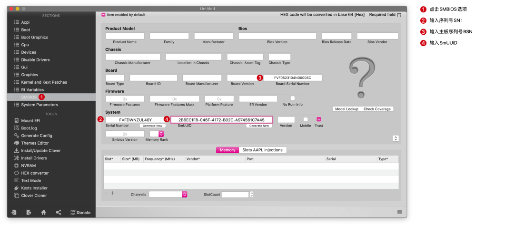514x226 pixels.
Task: Switch to the Memory tab
Action: 227,150
